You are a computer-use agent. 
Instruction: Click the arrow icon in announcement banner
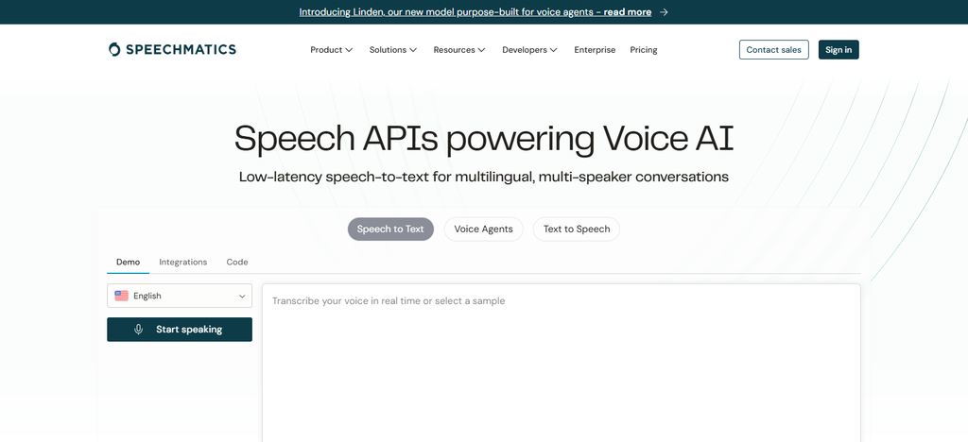point(664,11)
